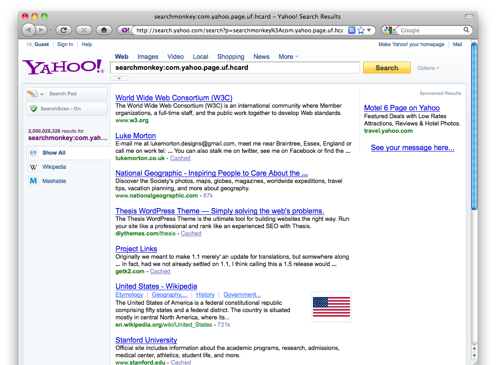Open Cached link for diythemes.com
Screen dimensions: 496x365
click(191, 234)
